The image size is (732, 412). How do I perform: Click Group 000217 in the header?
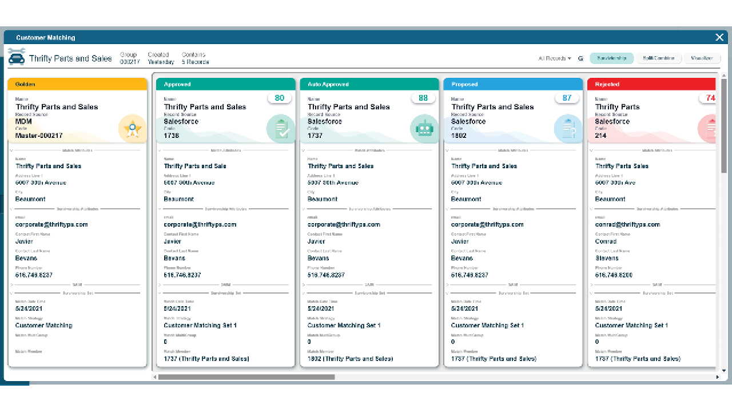tap(129, 58)
